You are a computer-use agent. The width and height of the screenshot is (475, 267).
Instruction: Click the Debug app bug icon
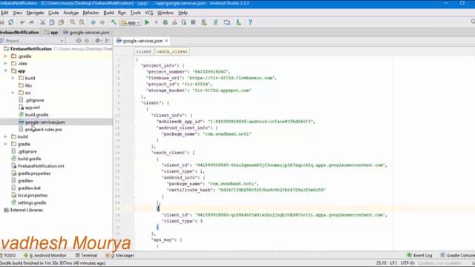click(166, 22)
